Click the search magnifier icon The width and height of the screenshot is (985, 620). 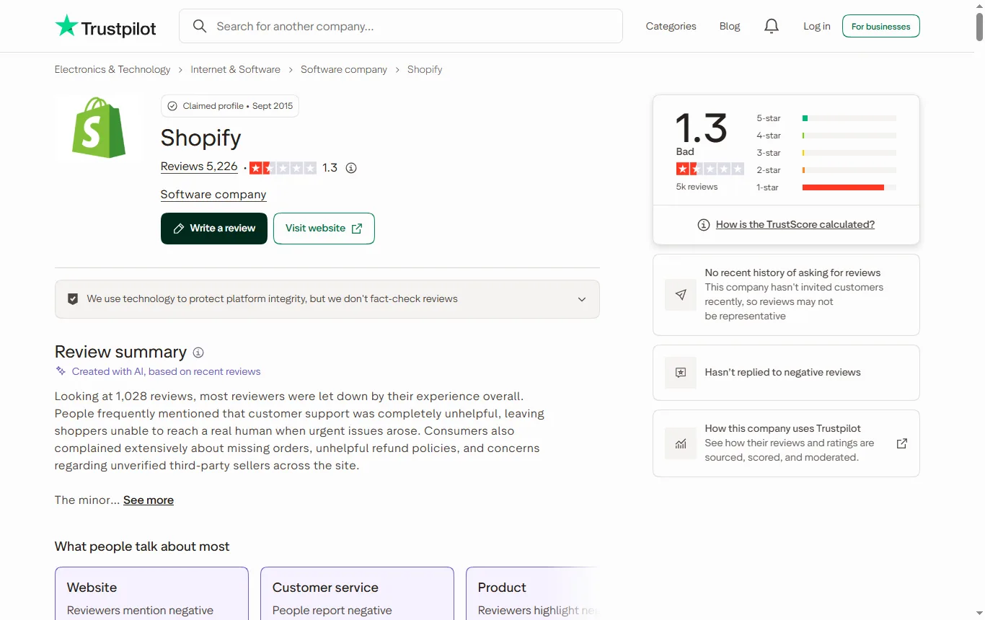click(200, 27)
